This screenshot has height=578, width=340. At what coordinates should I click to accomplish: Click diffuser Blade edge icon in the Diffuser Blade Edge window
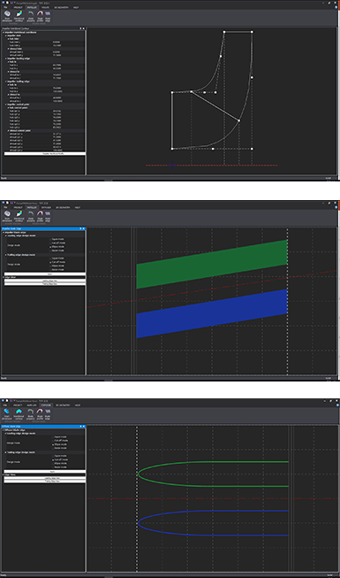[x=48, y=414]
